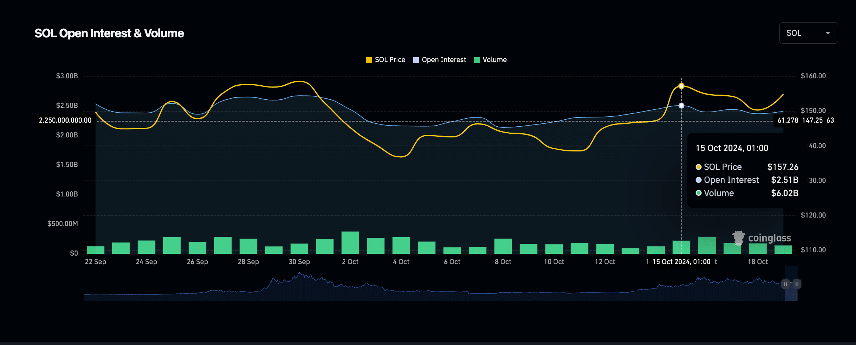Click the '10 Oct' date axis label
This screenshot has width=856, height=345.
pos(554,262)
